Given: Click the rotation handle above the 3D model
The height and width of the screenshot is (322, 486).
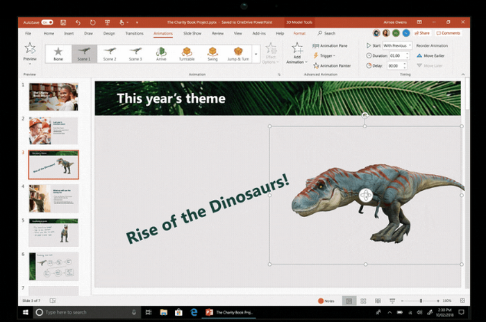Looking at the screenshot, I should [365, 115].
